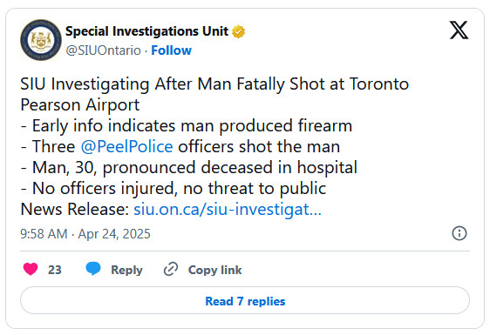Viewport: 490px width, 335px height.
Task: Click the gold verified badge
Action: [x=238, y=32]
